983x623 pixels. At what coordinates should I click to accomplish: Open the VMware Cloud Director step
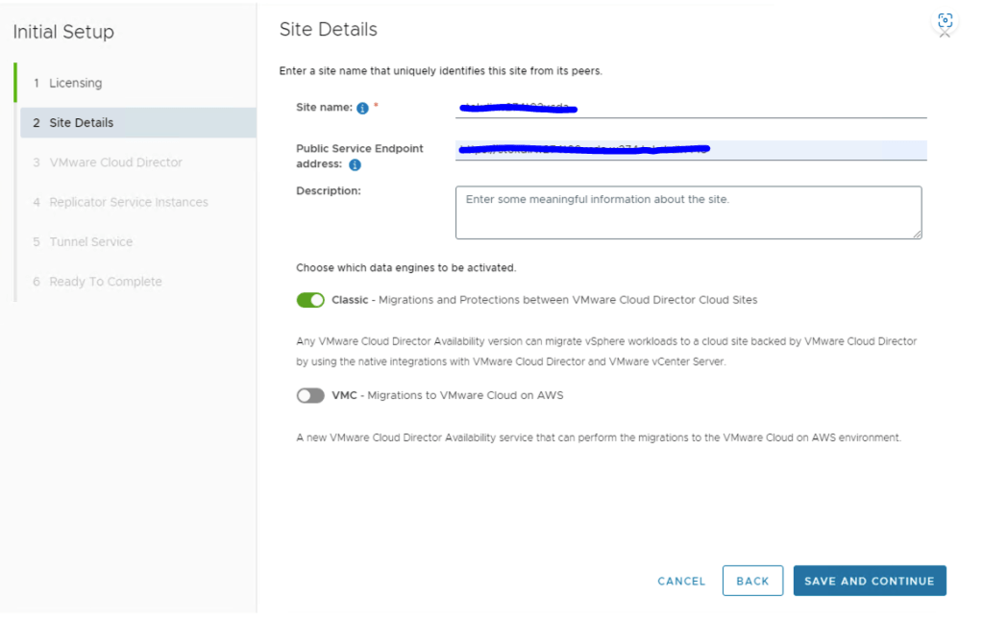point(115,162)
